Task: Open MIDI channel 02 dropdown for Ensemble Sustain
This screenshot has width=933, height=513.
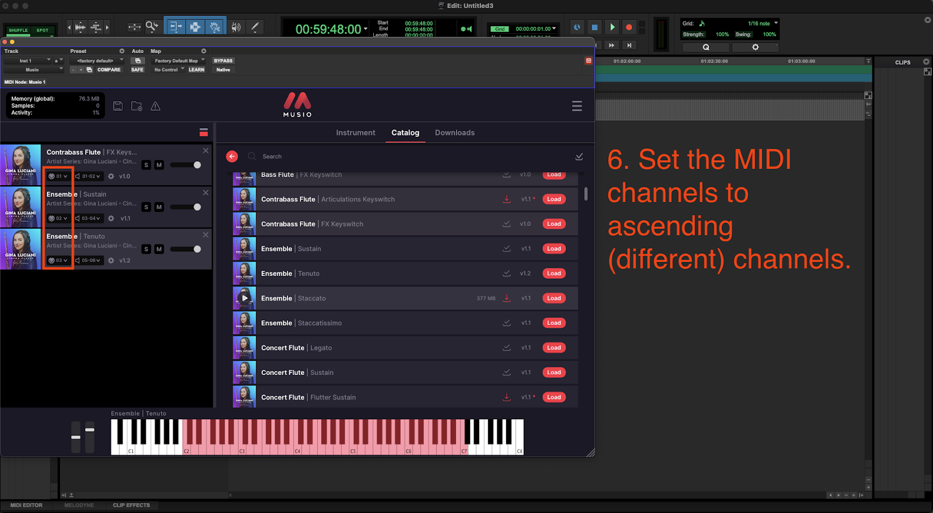Action: point(58,218)
